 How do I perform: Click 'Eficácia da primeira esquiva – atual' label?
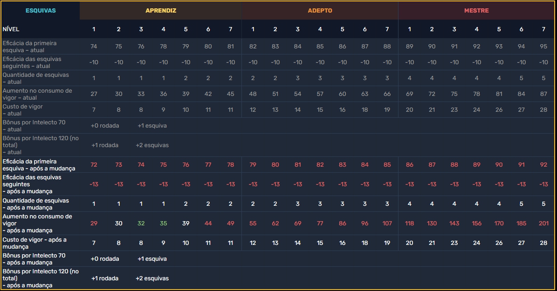click(x=29, y=47)
